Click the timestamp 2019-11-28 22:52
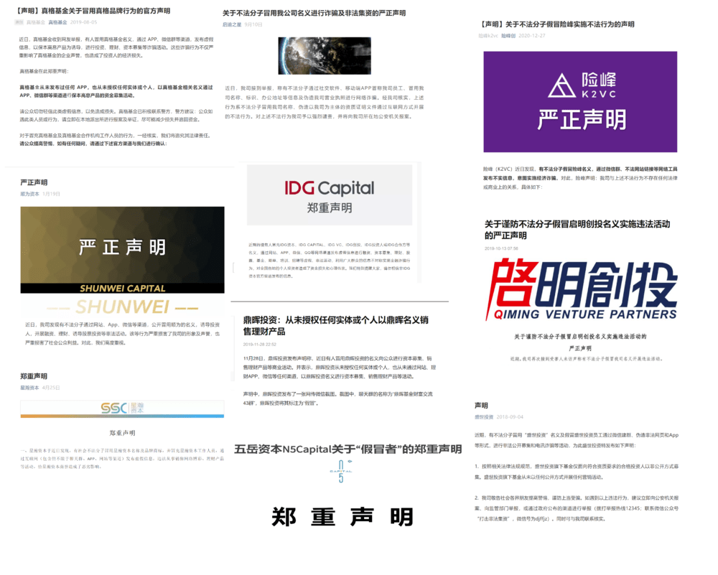This screenshot has width=718, height=575. (260, 345)
